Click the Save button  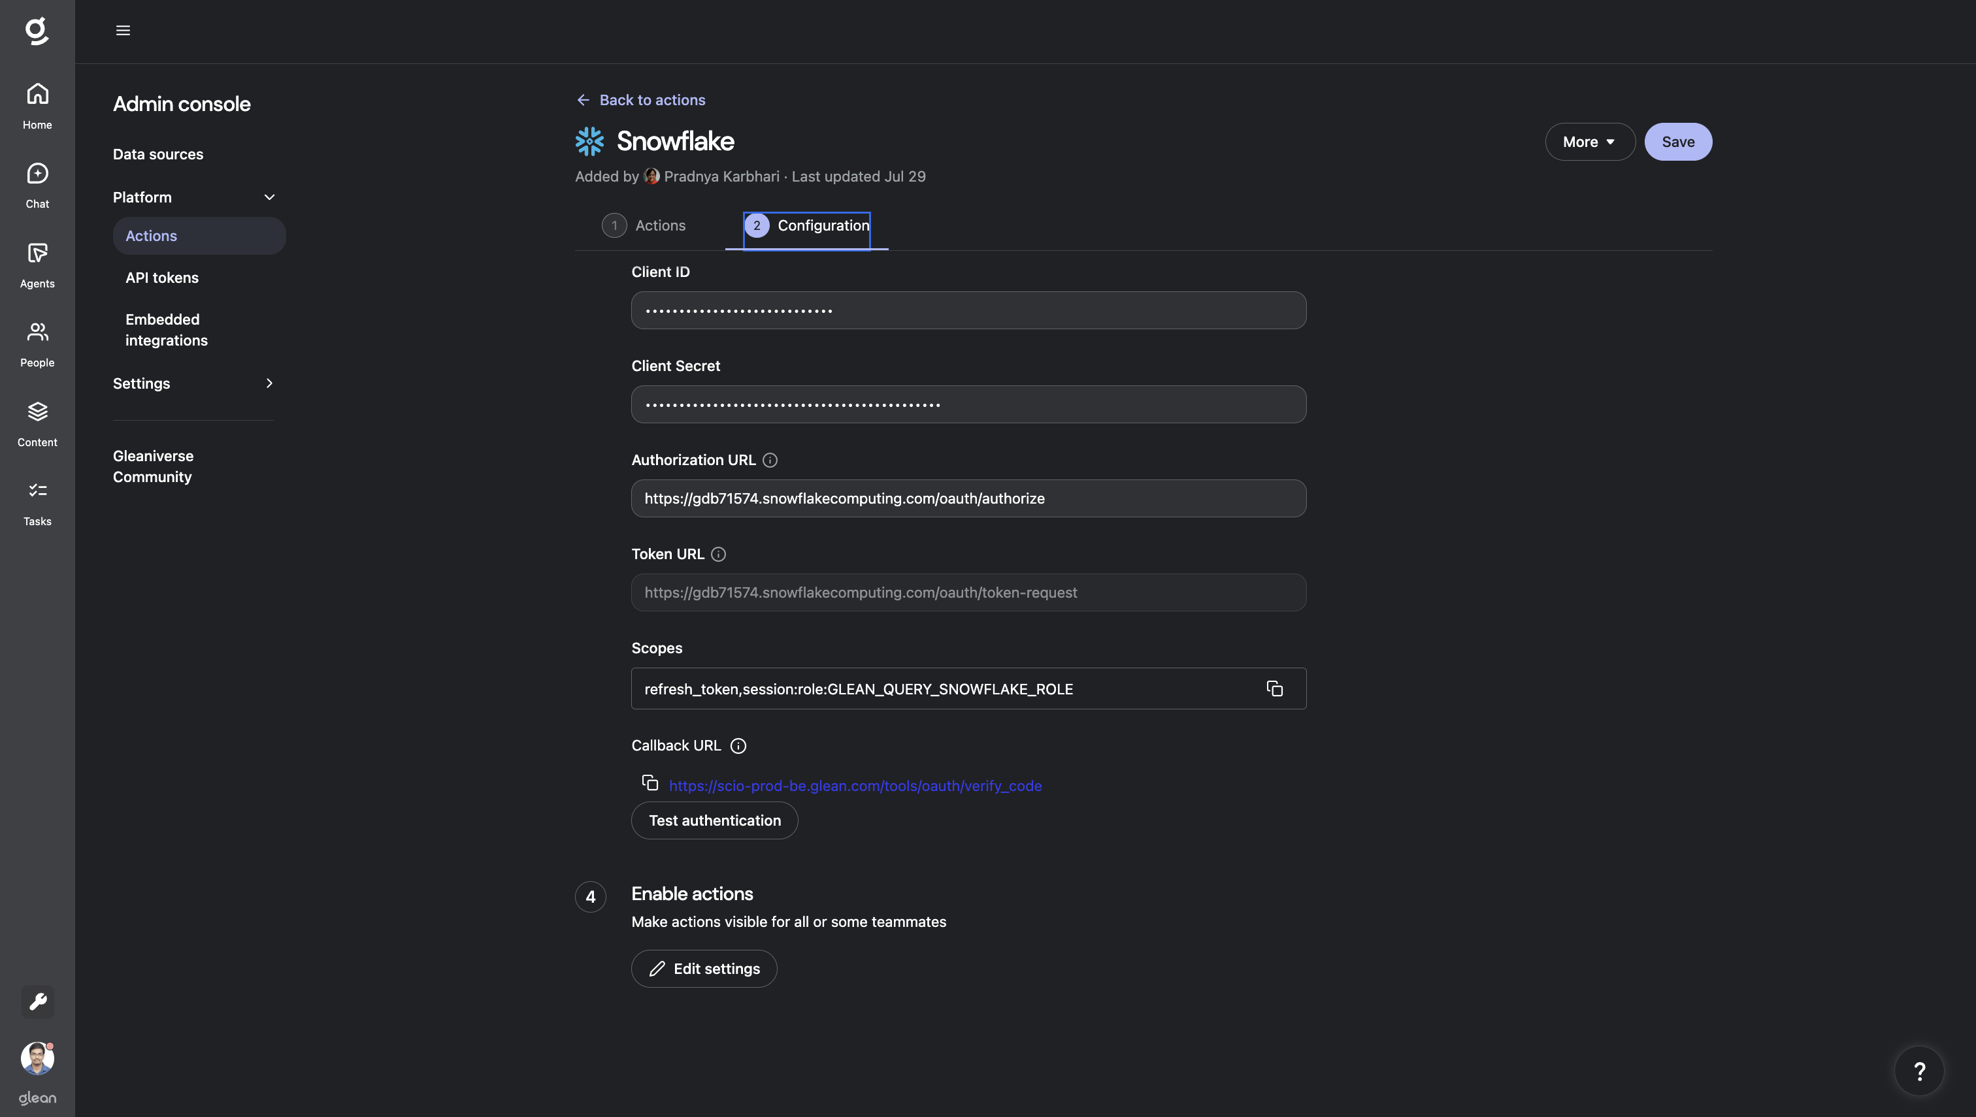click(1677, 142)
